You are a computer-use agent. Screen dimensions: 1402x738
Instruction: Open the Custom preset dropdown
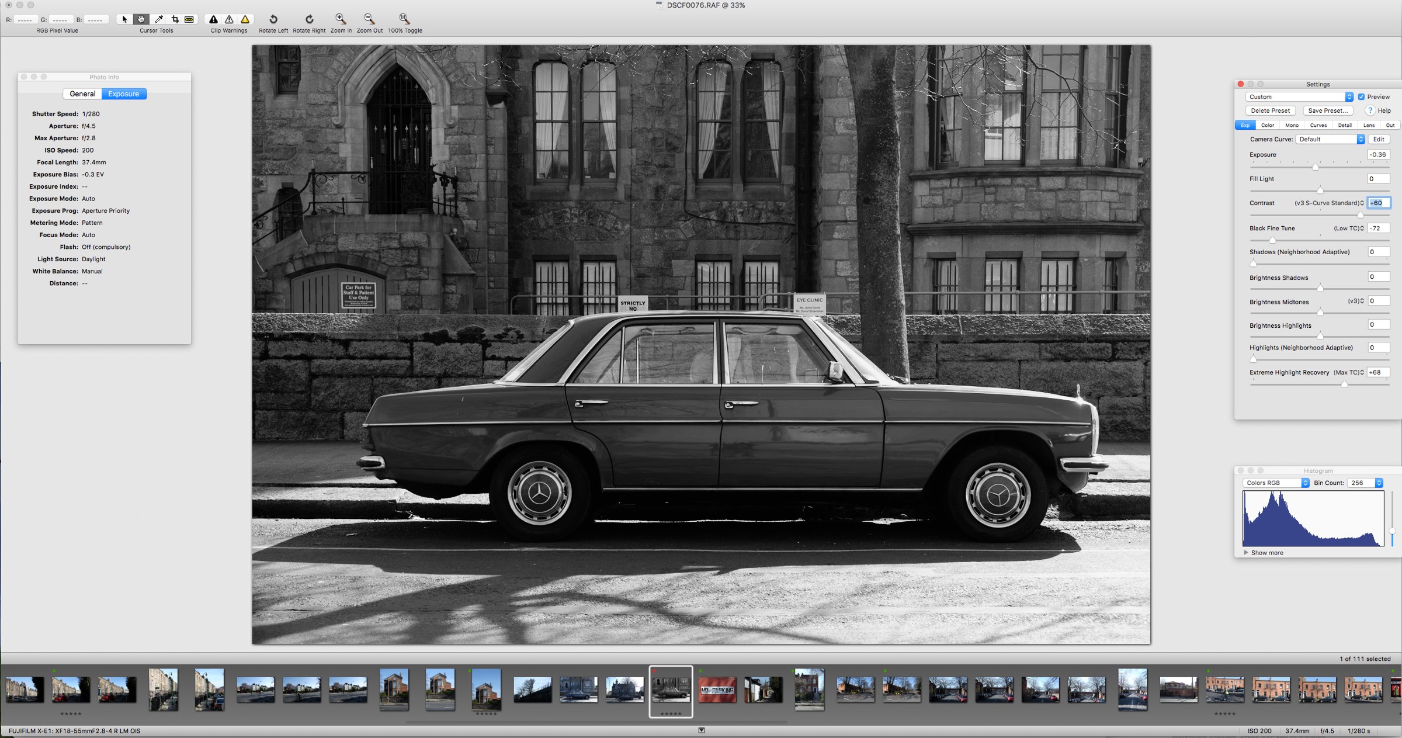tap(1299, 97)
